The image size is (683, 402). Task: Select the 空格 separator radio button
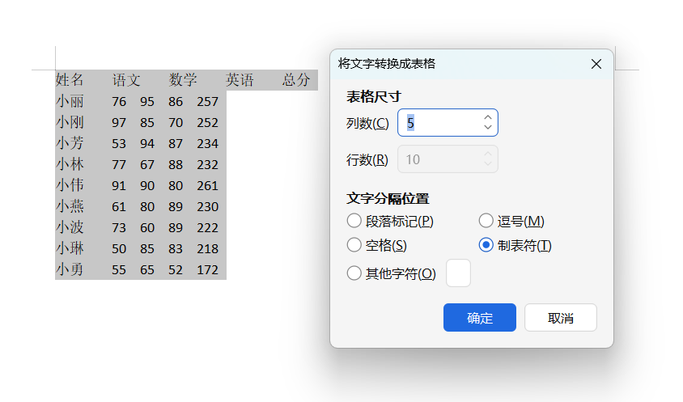click(x=354, y=245)
